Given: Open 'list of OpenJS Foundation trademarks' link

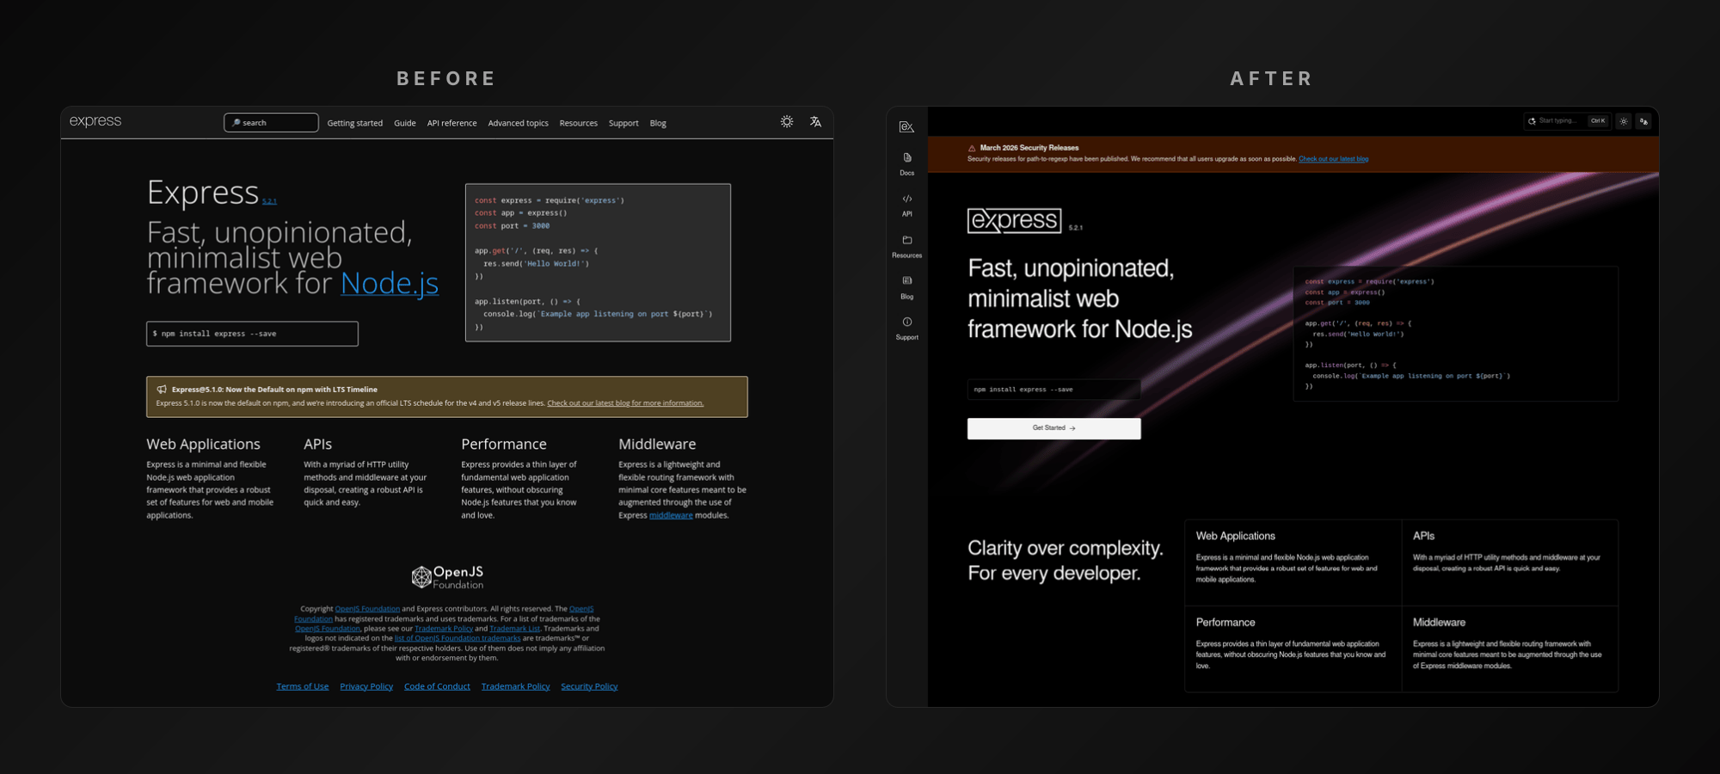Looking at the screenshot, I should pyautogui.click(x=458, y=638).
